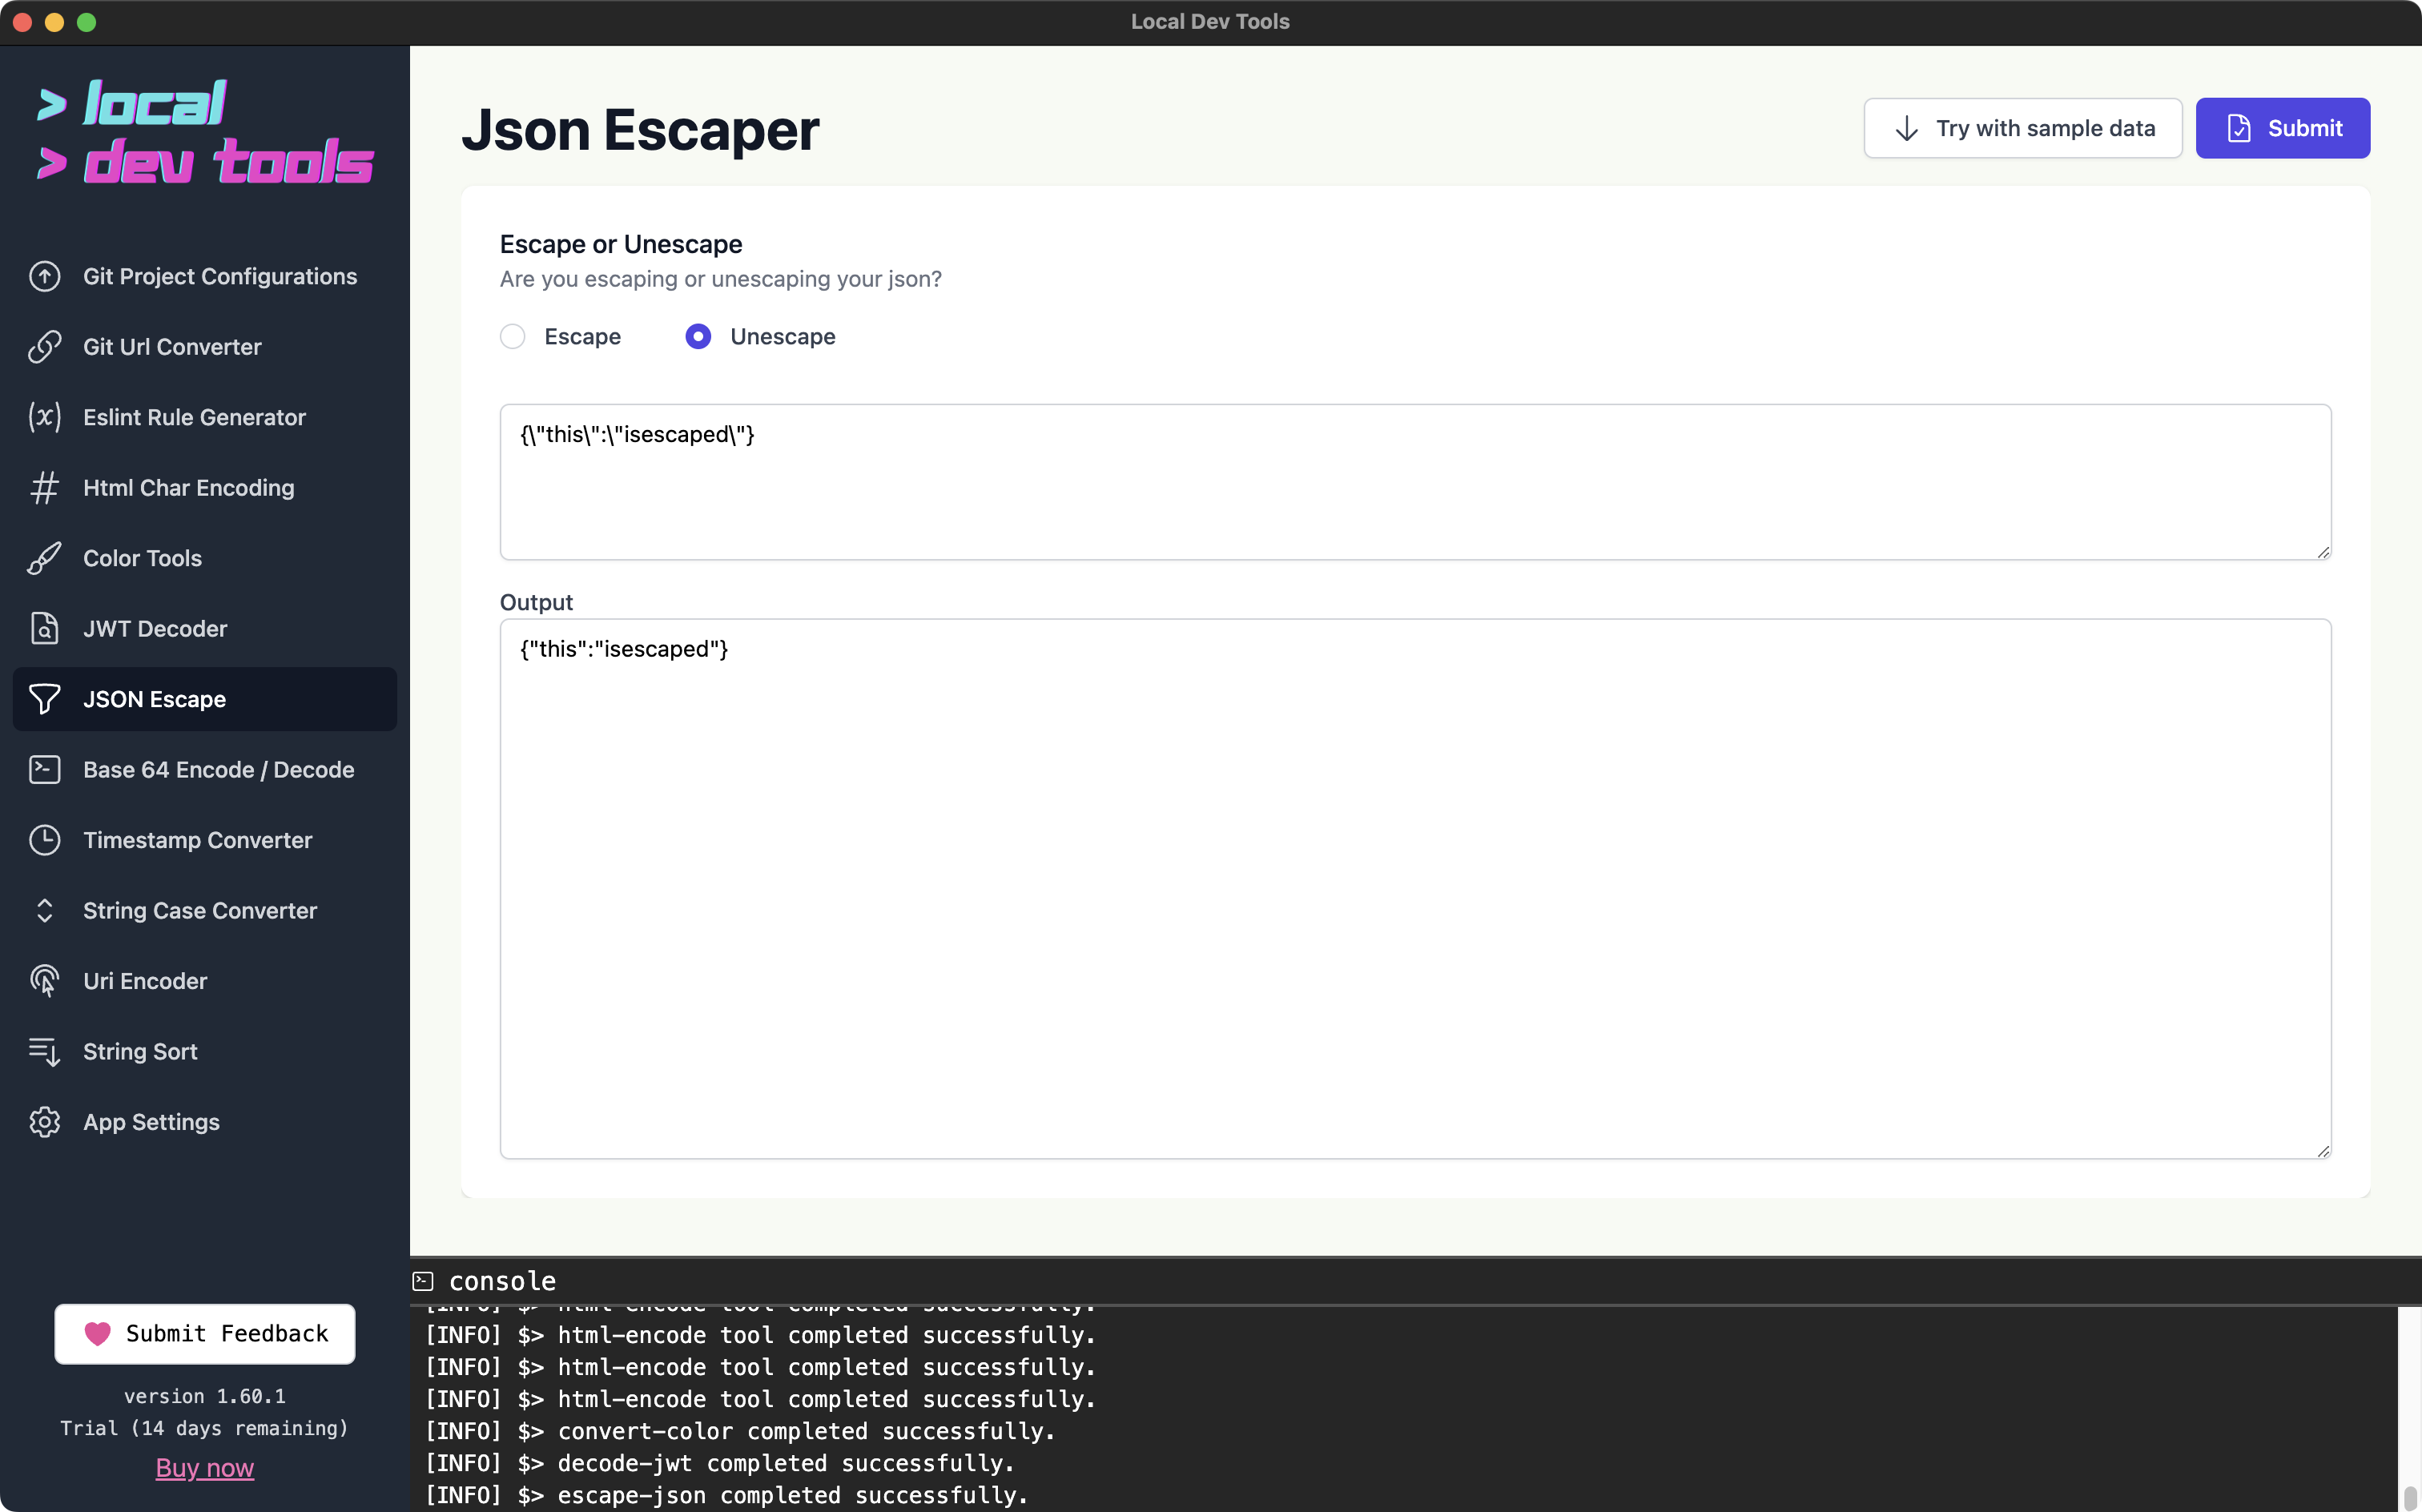This screenshot has height=1512, width=2422.
Task: Click the 'console' panel header label
Action: pos(502,1281)
